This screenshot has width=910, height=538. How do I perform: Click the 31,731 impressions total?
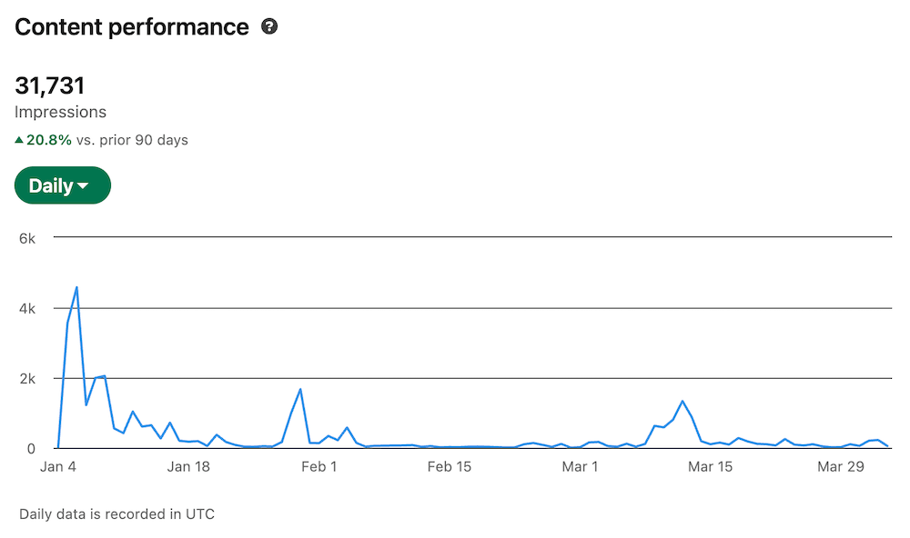click(x=50, y=85)
